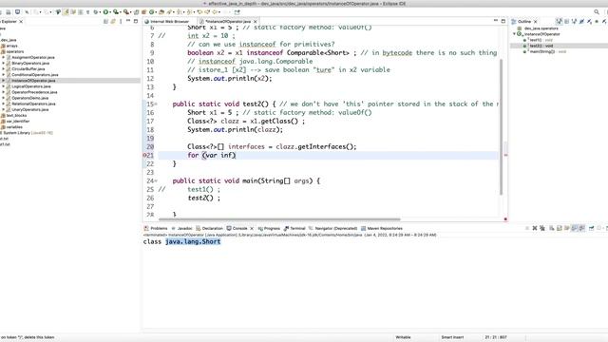Open the toolbar Search magnifier icon

click(x=597, y=12)
